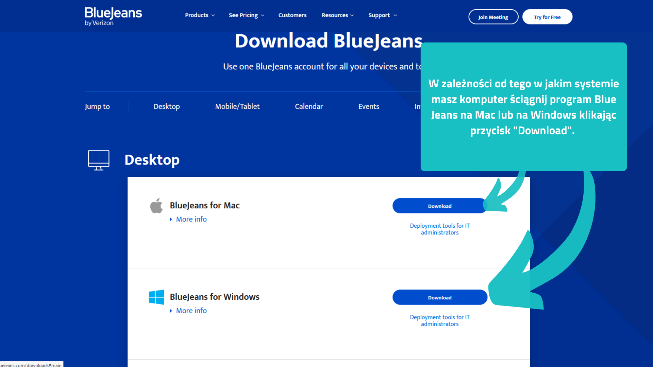Open the Resources dropdown menu

coord(338,15)
